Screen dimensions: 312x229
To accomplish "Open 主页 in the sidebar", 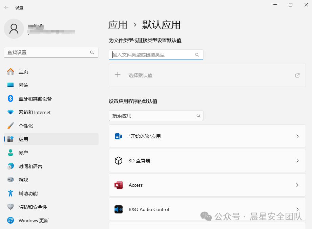I will click(x=51, y=71).
